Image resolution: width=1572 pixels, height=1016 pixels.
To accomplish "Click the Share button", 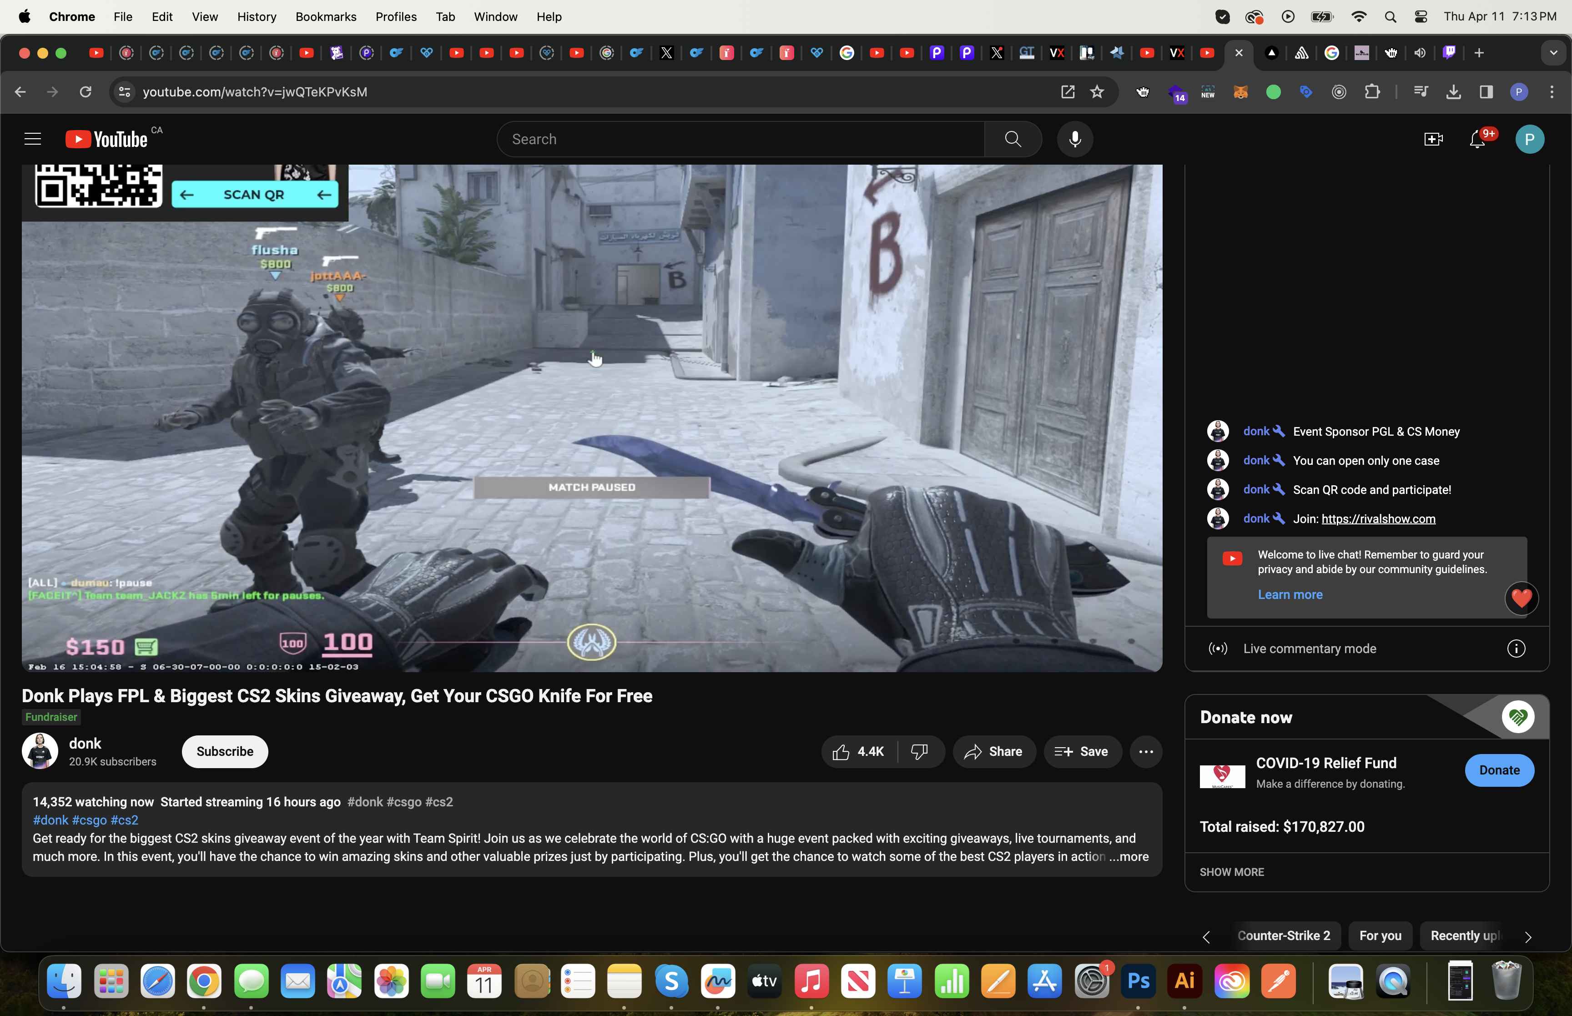I will coord(993,751).
